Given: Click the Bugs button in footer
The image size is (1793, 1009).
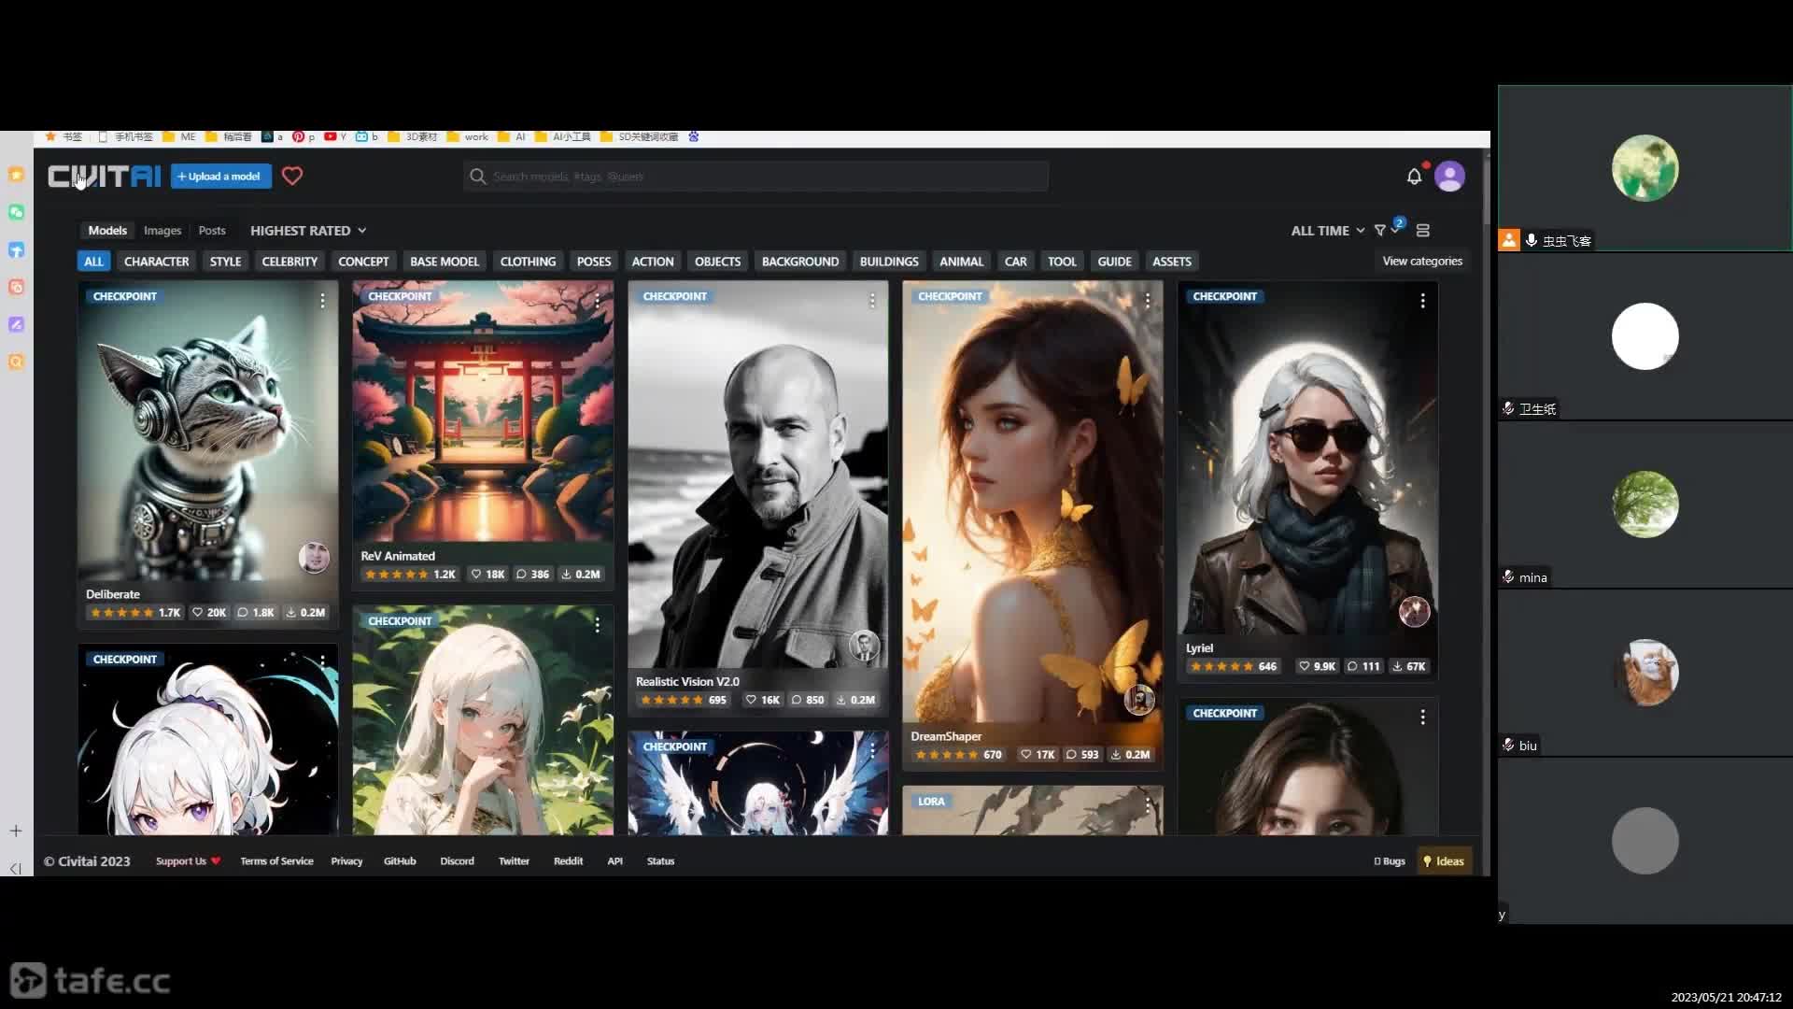Looking at the screenshot, I should [x=1390, y=861].
